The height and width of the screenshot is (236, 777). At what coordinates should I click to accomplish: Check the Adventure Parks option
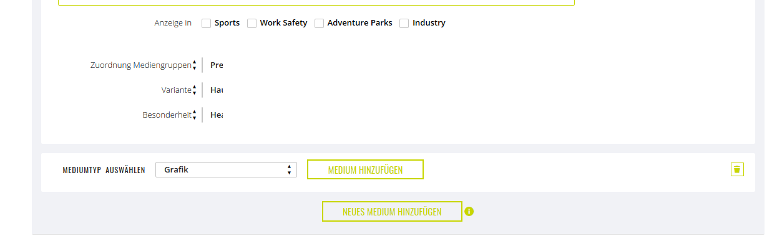pyautogui.click(x=320, y=23)
